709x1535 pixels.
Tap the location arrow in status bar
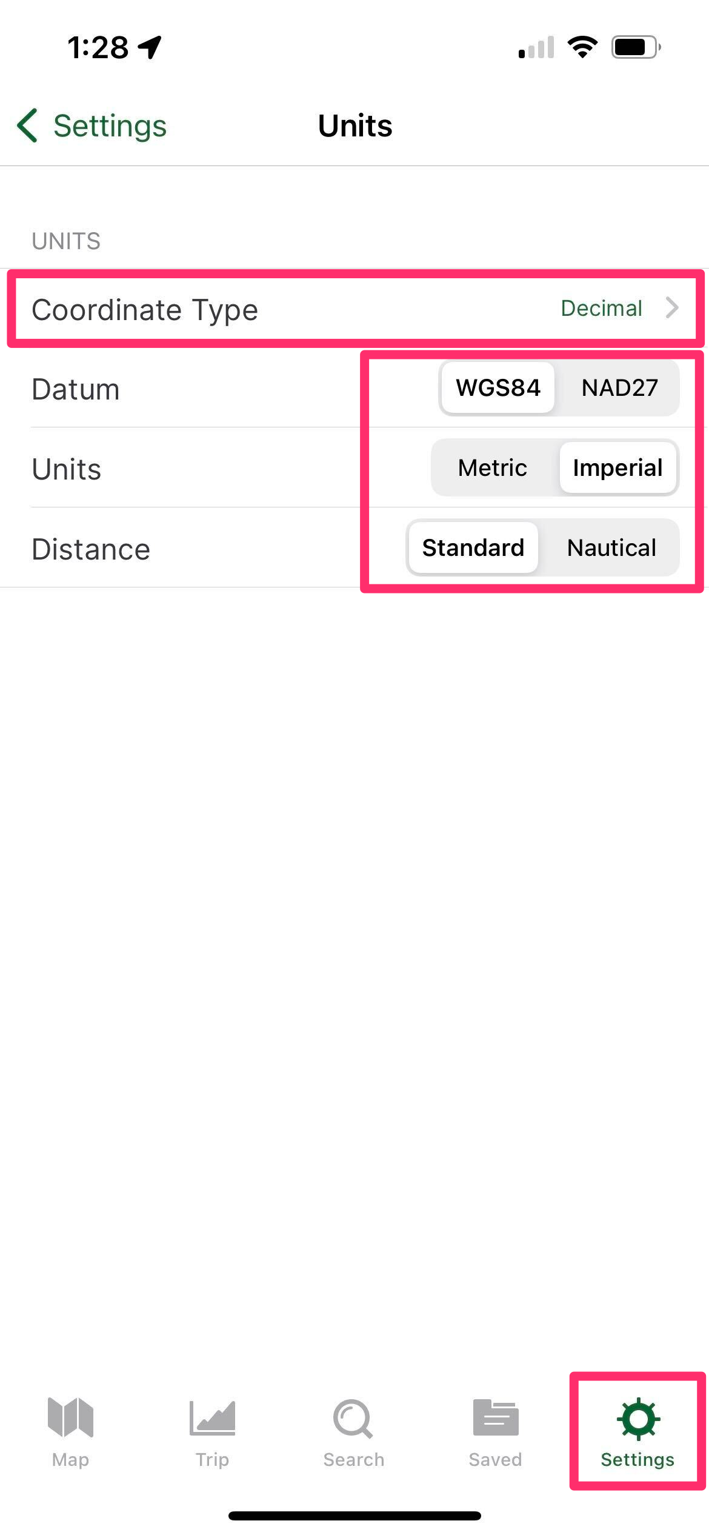click(150, 47)
